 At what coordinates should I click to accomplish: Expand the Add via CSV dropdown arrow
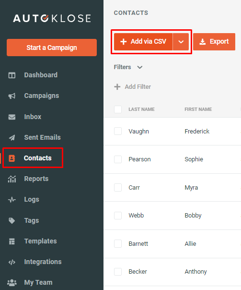pos(181,42)
